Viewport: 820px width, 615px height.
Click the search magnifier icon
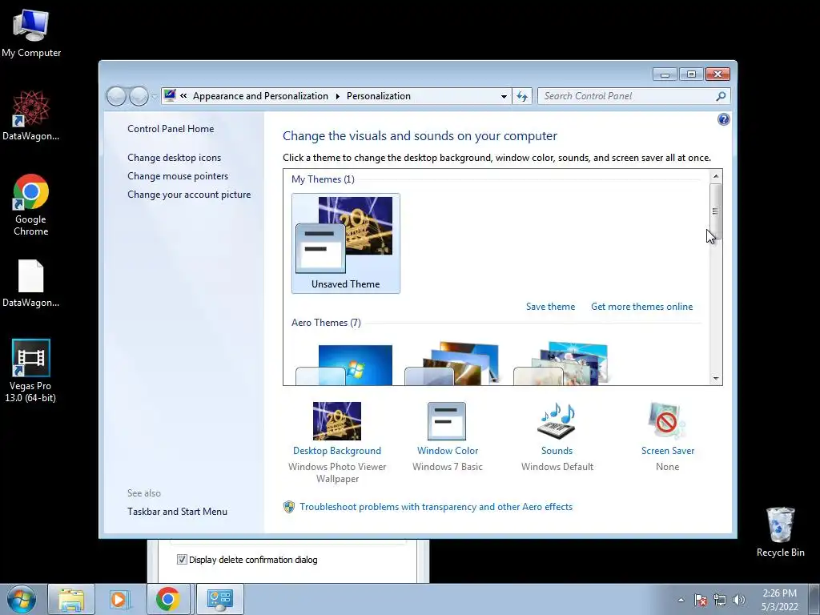721,96
